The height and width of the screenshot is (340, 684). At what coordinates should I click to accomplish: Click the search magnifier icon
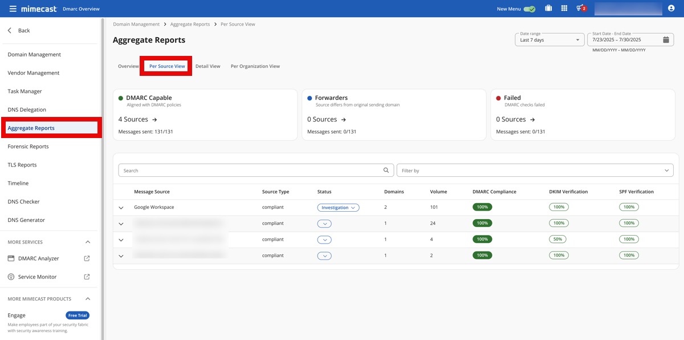387,170
